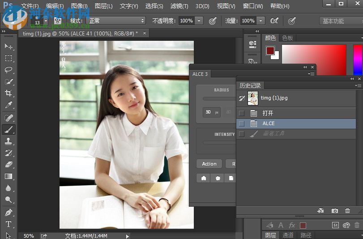Toggle tablet pressure for size
Viewport: 363px width, 239px height.
(x=292, y=21)
